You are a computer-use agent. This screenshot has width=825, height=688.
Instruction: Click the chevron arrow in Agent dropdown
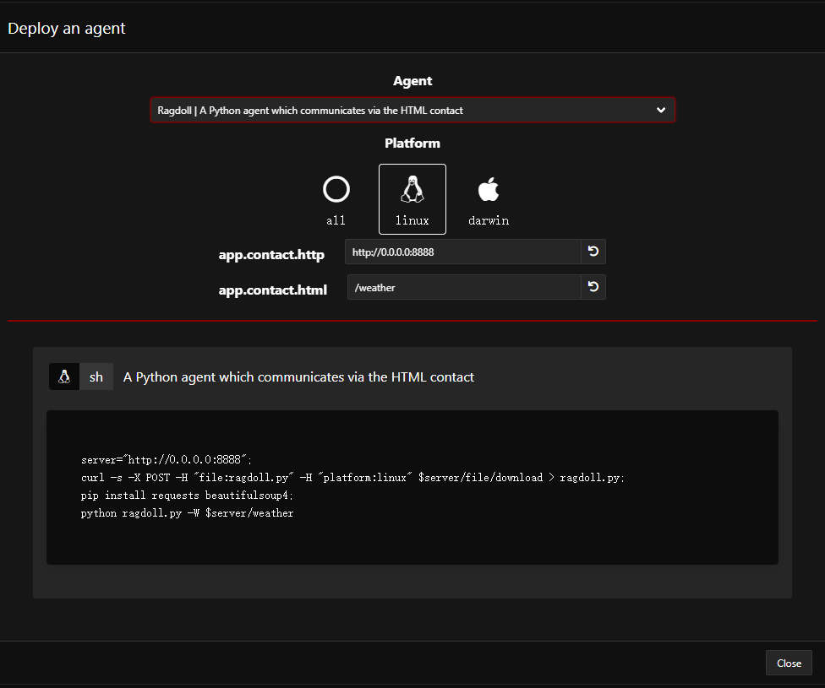[x=661, y=111]
